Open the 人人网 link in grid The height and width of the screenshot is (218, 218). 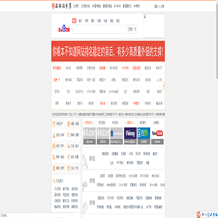coord(159,80)
